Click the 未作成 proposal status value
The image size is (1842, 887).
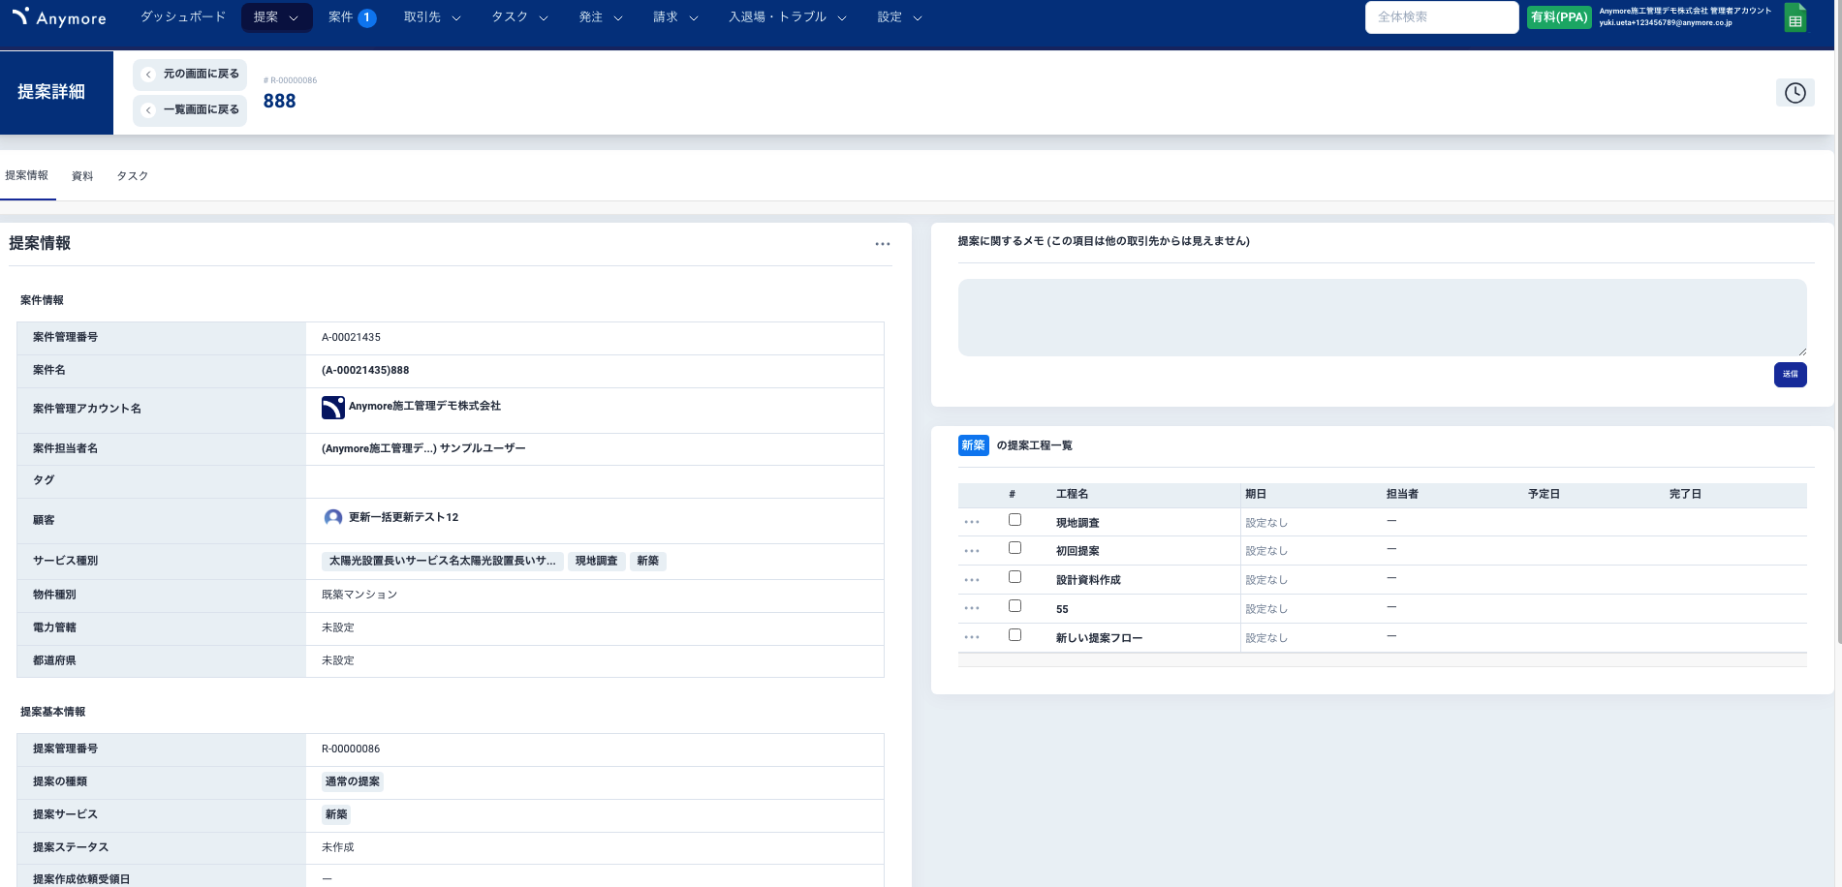tap(338, 847)
